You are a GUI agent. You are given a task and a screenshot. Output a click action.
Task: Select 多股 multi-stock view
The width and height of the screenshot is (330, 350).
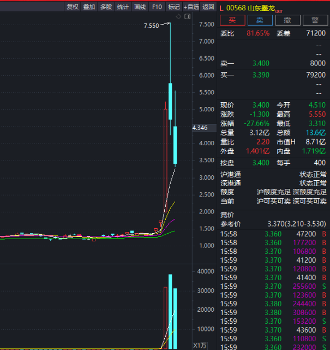(x=106, y=7)
